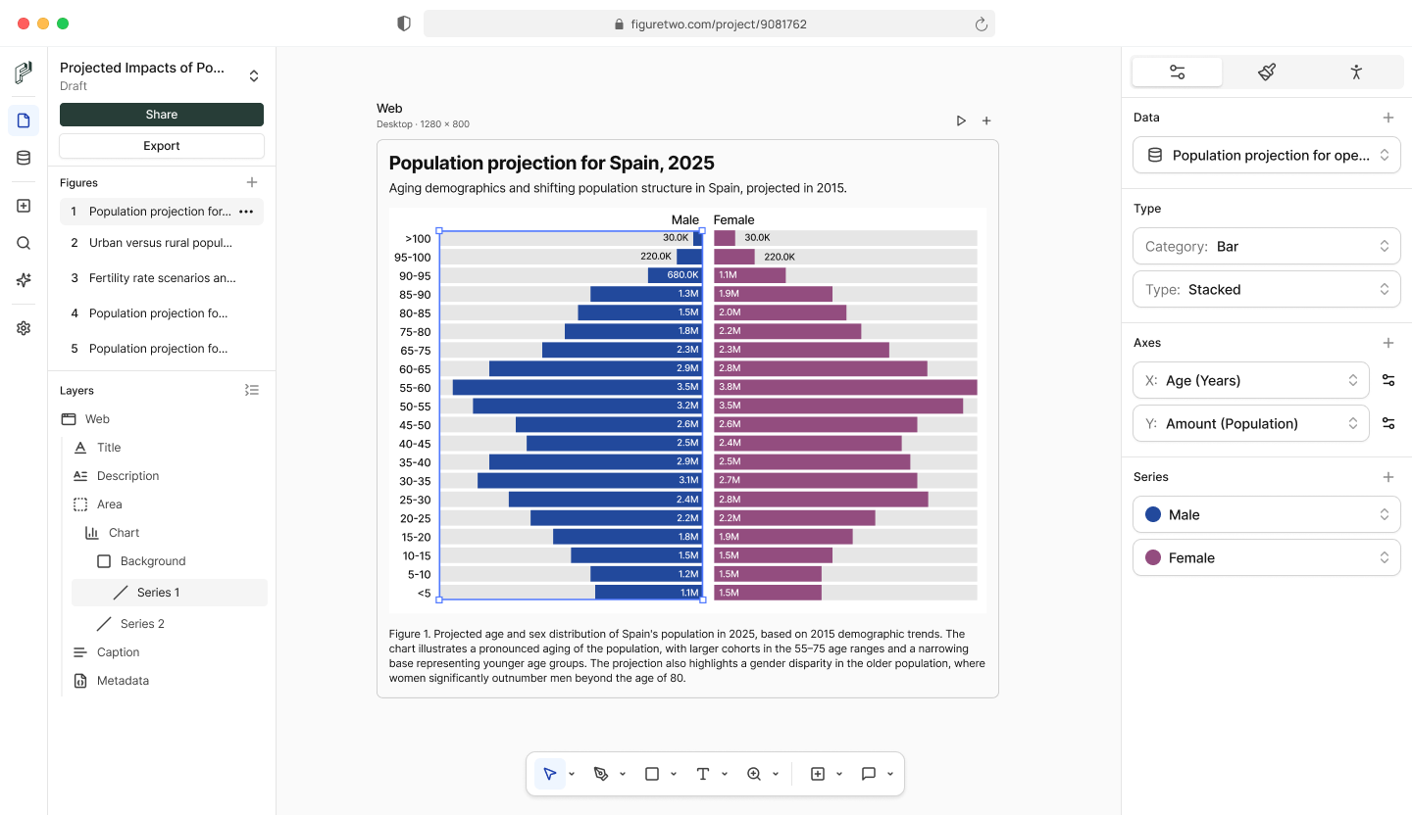Switch to the accessibility tab
Screen dimensions: 1412x815
1356,72
